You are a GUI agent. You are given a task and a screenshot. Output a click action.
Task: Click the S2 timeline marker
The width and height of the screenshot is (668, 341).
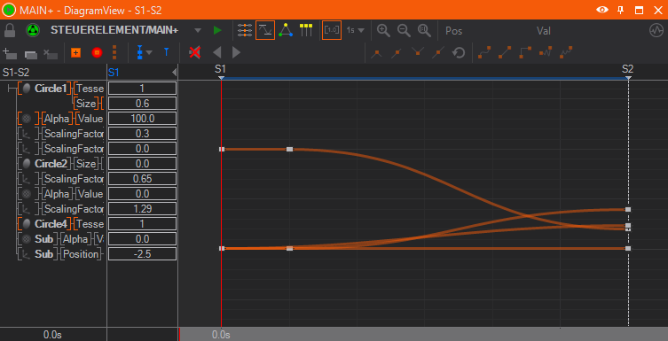(x=627, y=70)
